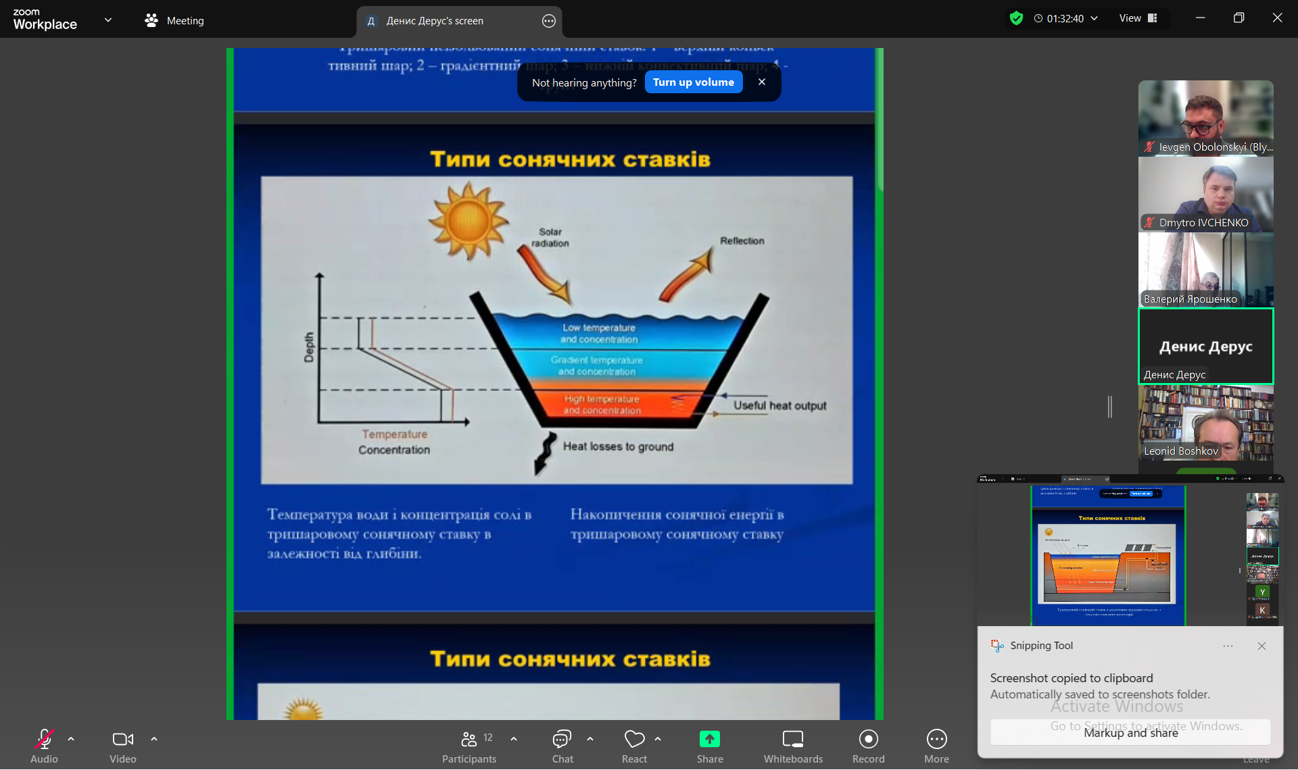Expand participants options arrow
Viewport: 1298px width, 770px height.
pos(514,739)
